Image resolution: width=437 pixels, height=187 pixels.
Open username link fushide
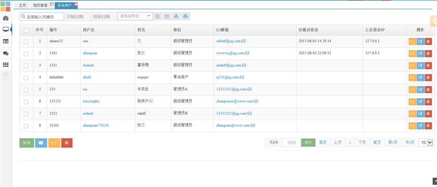88,65
